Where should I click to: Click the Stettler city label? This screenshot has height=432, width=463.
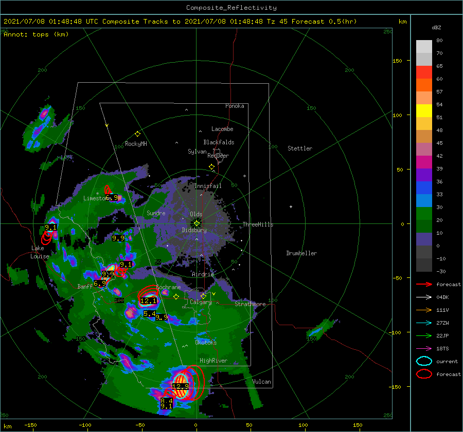[x=300, y=148]
